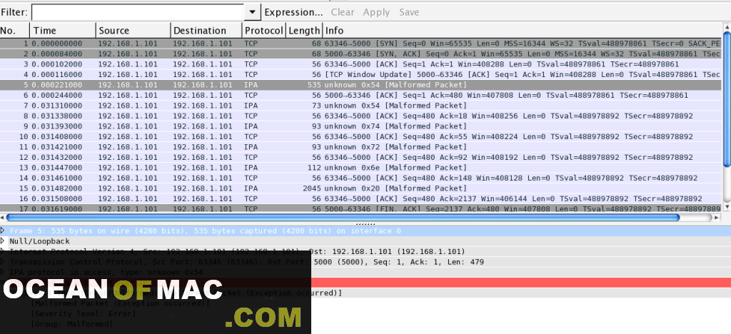Viewport: 731px width, 334px height.
Task: Select packet 1 with the SYN info
Action: [x=361, y=44]
